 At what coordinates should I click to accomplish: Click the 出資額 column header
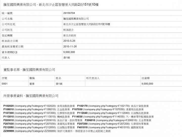(x=146, y=78)
